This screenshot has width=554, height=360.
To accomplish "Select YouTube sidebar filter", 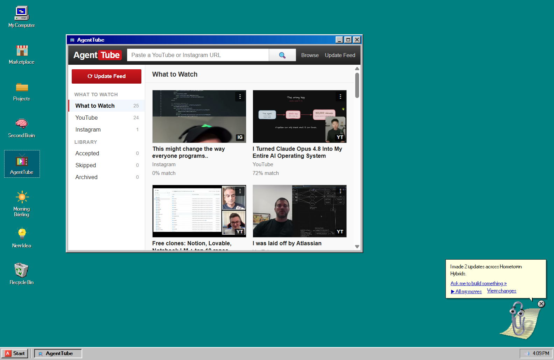I will pos(107,118).
